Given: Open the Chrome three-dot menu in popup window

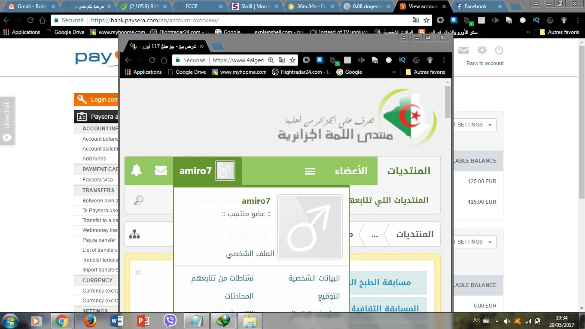Looking at the screenshot, I should click(x=444, y=60).
